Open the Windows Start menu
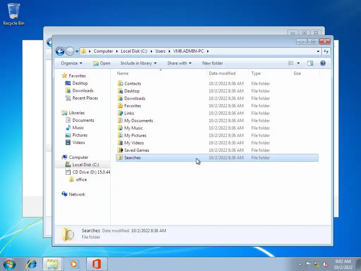This screenshot has height=271, width=361. 10,264
